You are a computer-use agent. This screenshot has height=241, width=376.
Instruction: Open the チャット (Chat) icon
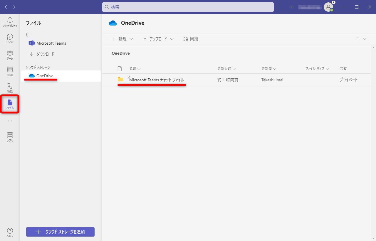coord(10,38)
